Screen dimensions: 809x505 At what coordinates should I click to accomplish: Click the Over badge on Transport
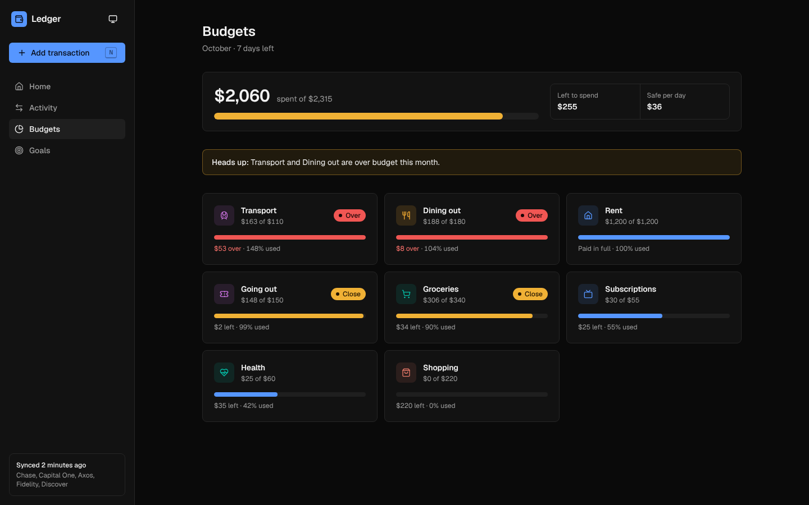click(x=349, y=215)
